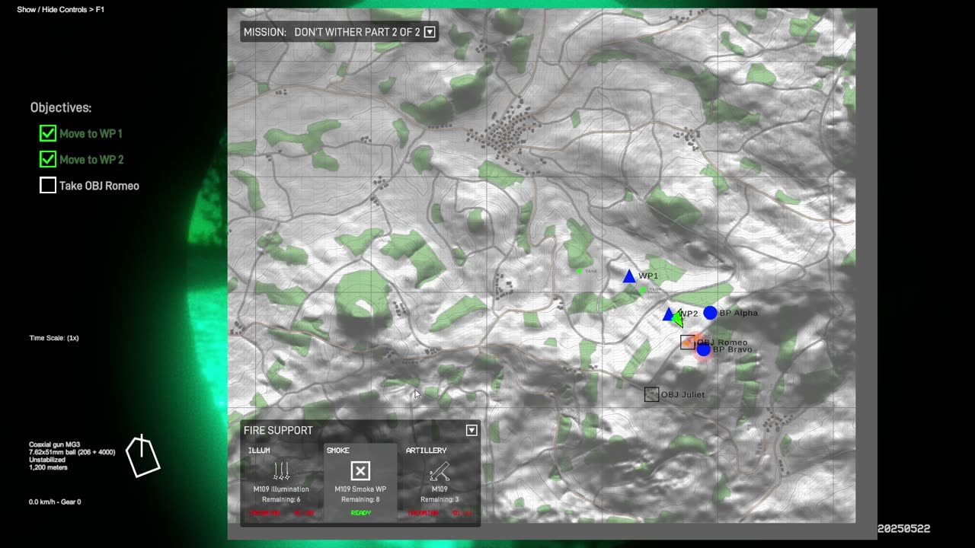Viewport: 975px width, 548px height.
Task: Select the M109 Smoke WP icon
Action: click(360, 471)
